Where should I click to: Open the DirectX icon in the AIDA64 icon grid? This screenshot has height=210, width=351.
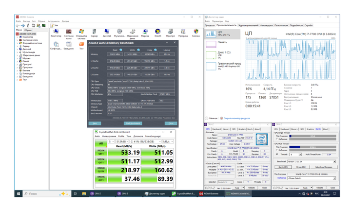158,32
